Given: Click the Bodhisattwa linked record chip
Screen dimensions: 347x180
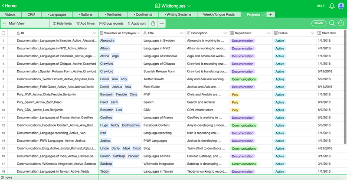Looking at the screenshot, I should (131, 125).
